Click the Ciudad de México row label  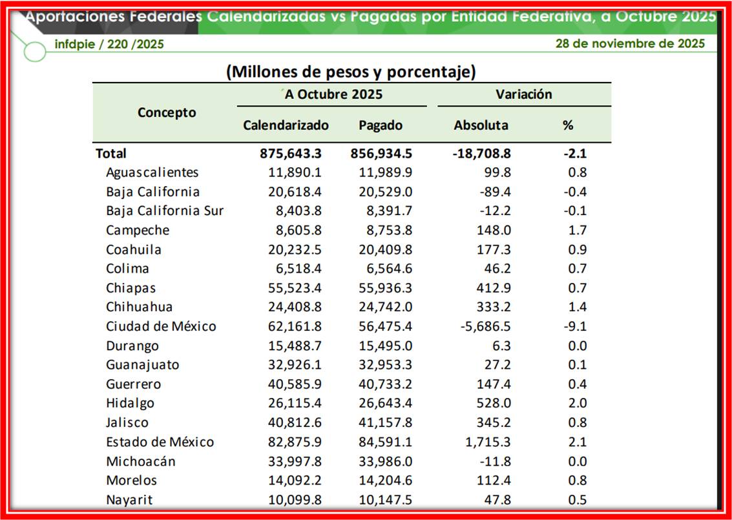(161, 326)
